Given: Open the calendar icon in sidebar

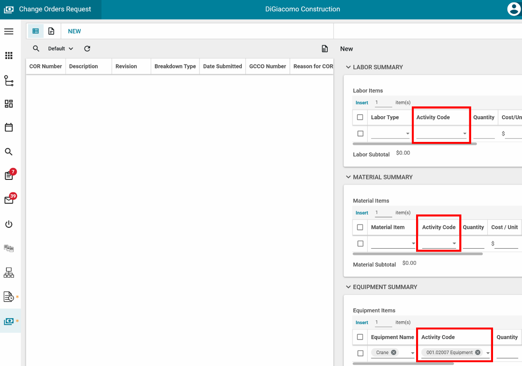Looking at the screenshot, I should [x=9, y=127].
